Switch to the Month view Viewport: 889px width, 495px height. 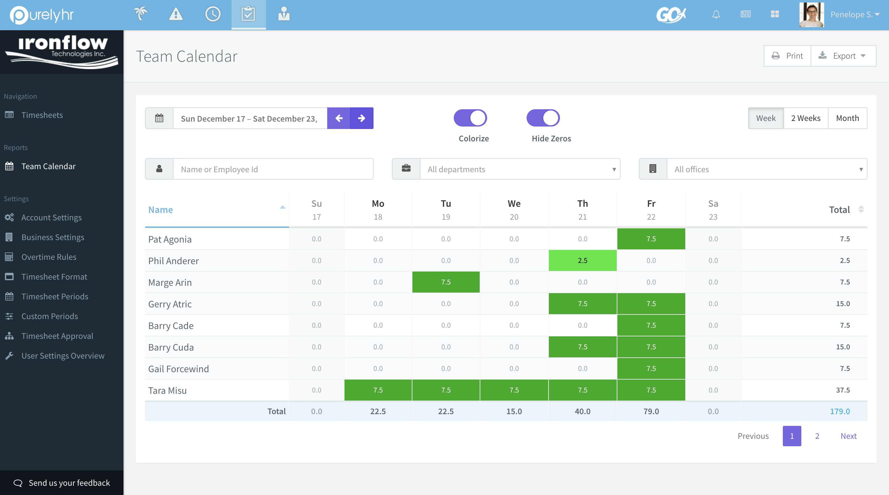(847, 118)
